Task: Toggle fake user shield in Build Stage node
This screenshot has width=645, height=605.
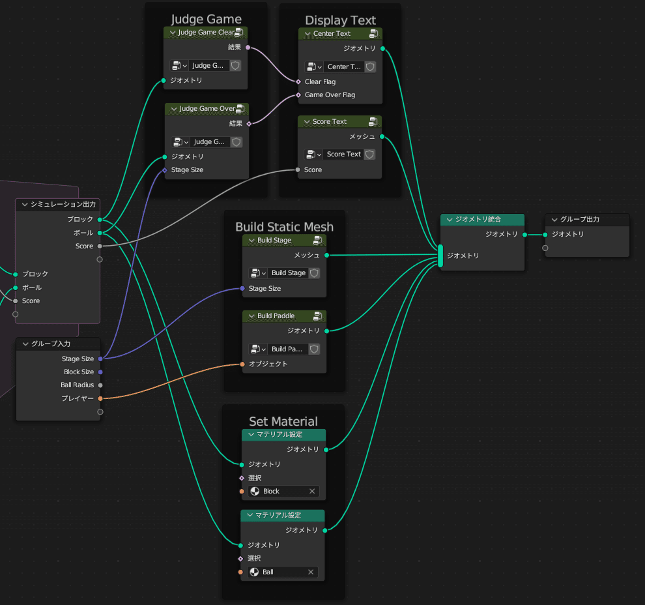Action: point(314,273)
